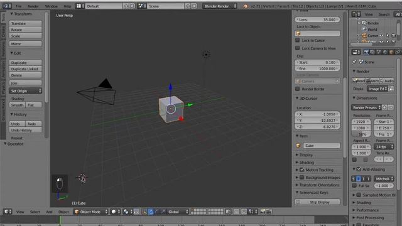Click the Clip Start value field
Screen dimensions: 402x226
point(317,62)
